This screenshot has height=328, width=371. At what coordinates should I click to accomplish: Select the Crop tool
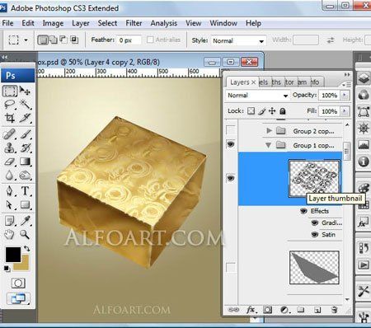[10, 118]
